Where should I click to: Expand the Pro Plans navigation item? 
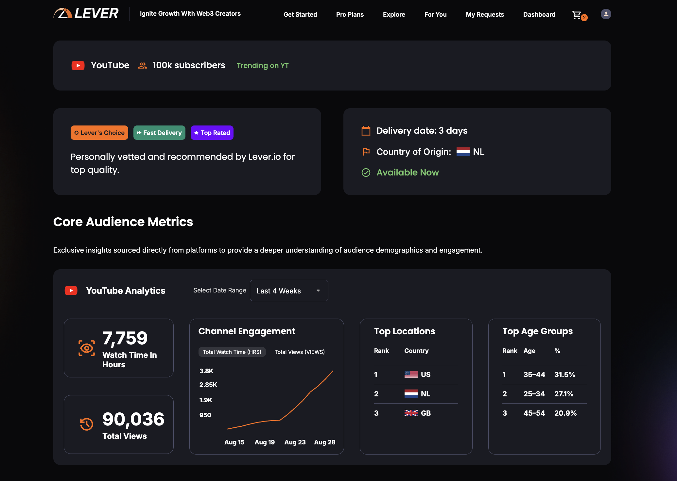coord(350,14)
